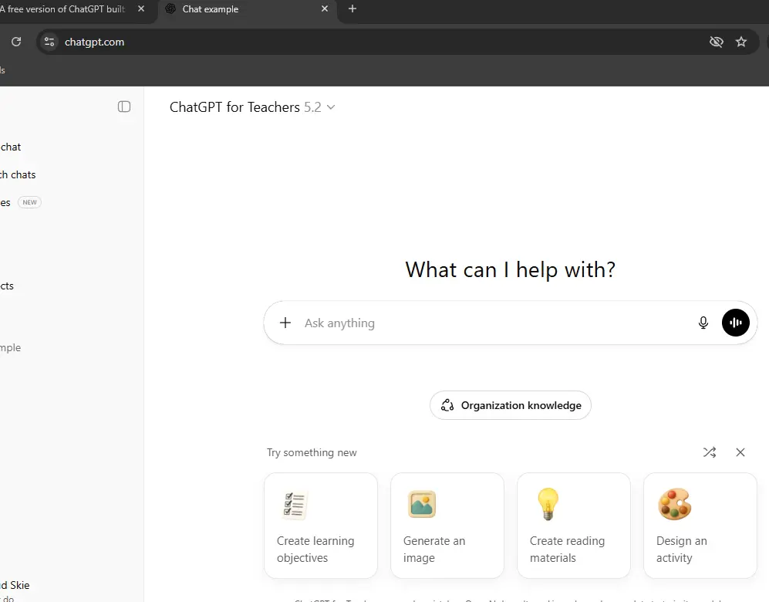The width and height of the screenshot is (769, 602).
Task: Select the 'Create learning objectives' card
Action: coord(321,526)
